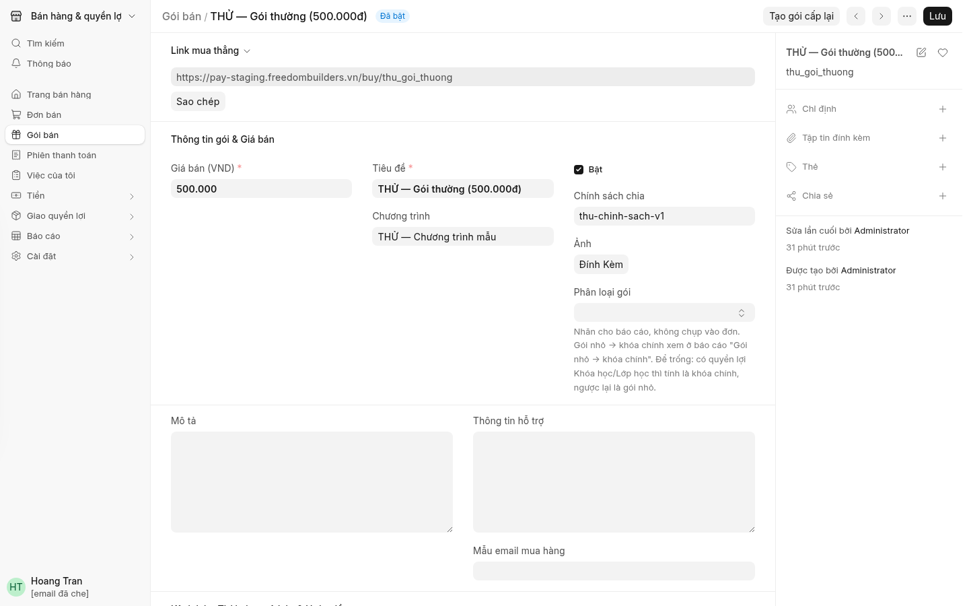The image size is (969, 606).
Task: Click the workspace store icon
Action: coord(16,16)
